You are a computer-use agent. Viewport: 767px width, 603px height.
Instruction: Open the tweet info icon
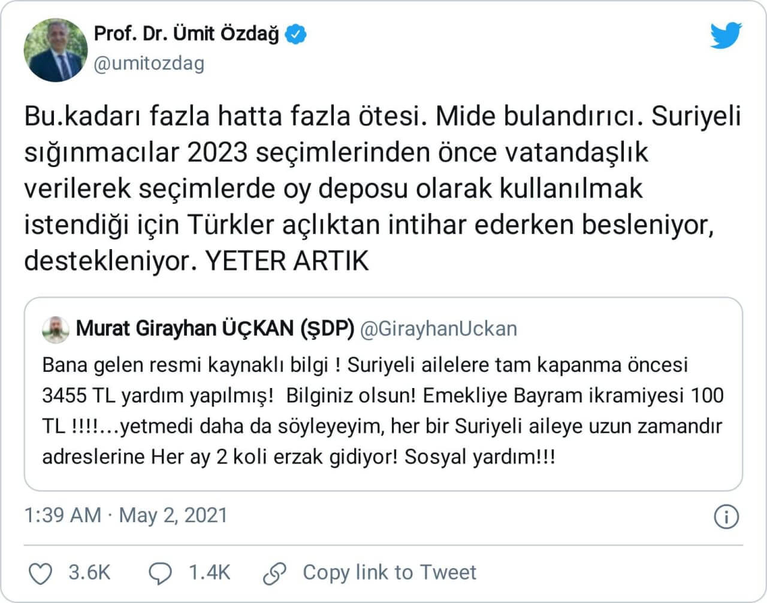tap(726, 517)
